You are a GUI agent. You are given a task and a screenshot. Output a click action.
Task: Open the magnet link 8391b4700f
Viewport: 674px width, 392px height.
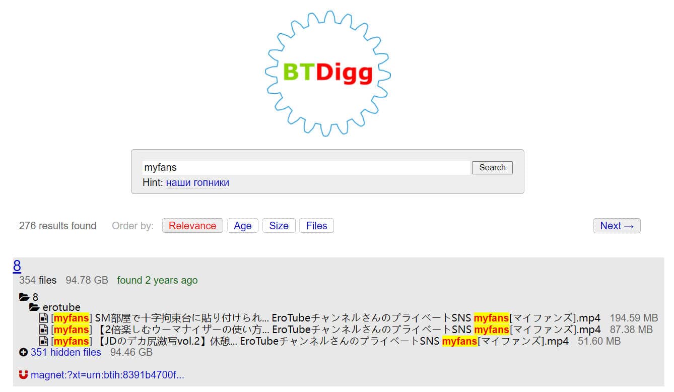(107, 375)
